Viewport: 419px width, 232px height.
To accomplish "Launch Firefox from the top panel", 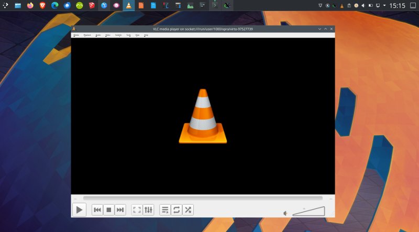I will (30, 6).
